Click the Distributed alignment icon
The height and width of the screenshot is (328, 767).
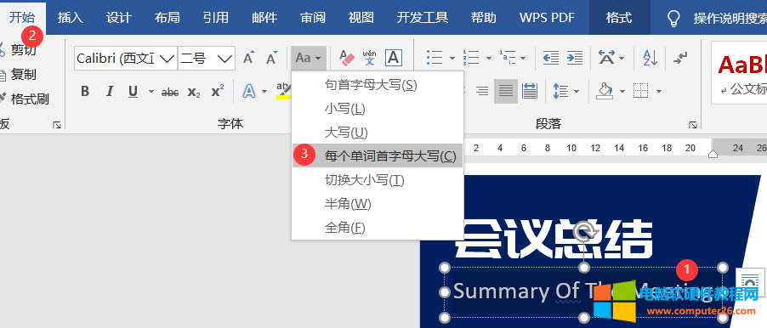(x=530, y=91)
